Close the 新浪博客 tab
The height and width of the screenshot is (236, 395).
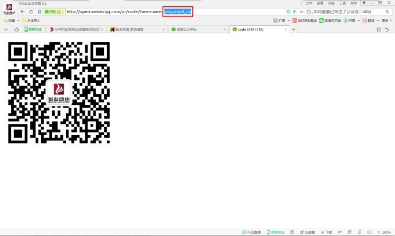163,30
